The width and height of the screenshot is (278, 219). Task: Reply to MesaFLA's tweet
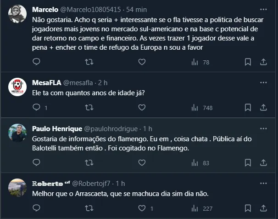[x=37, y=107]
